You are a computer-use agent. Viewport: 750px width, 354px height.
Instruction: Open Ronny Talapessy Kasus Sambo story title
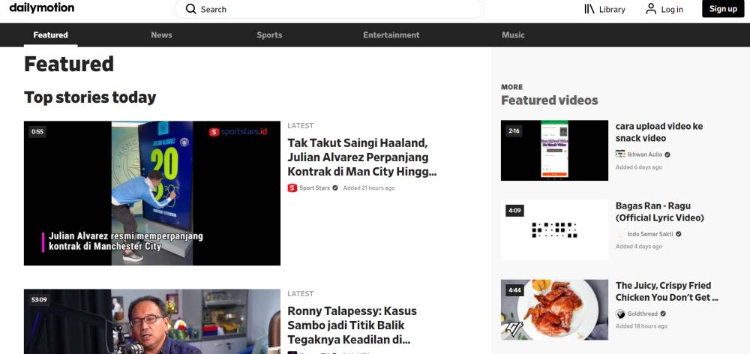click(352, 325)
